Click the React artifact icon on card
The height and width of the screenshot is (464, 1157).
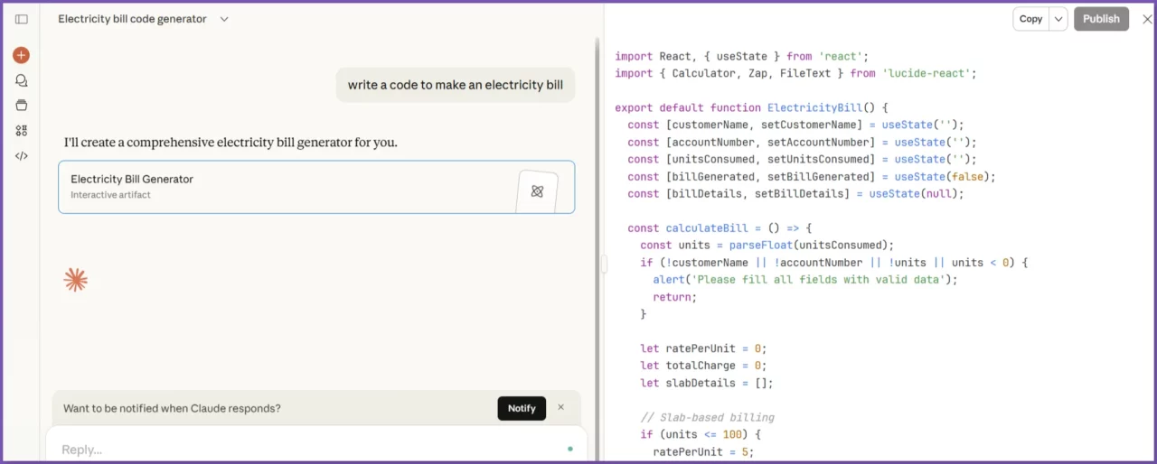(x=537, y=190)
